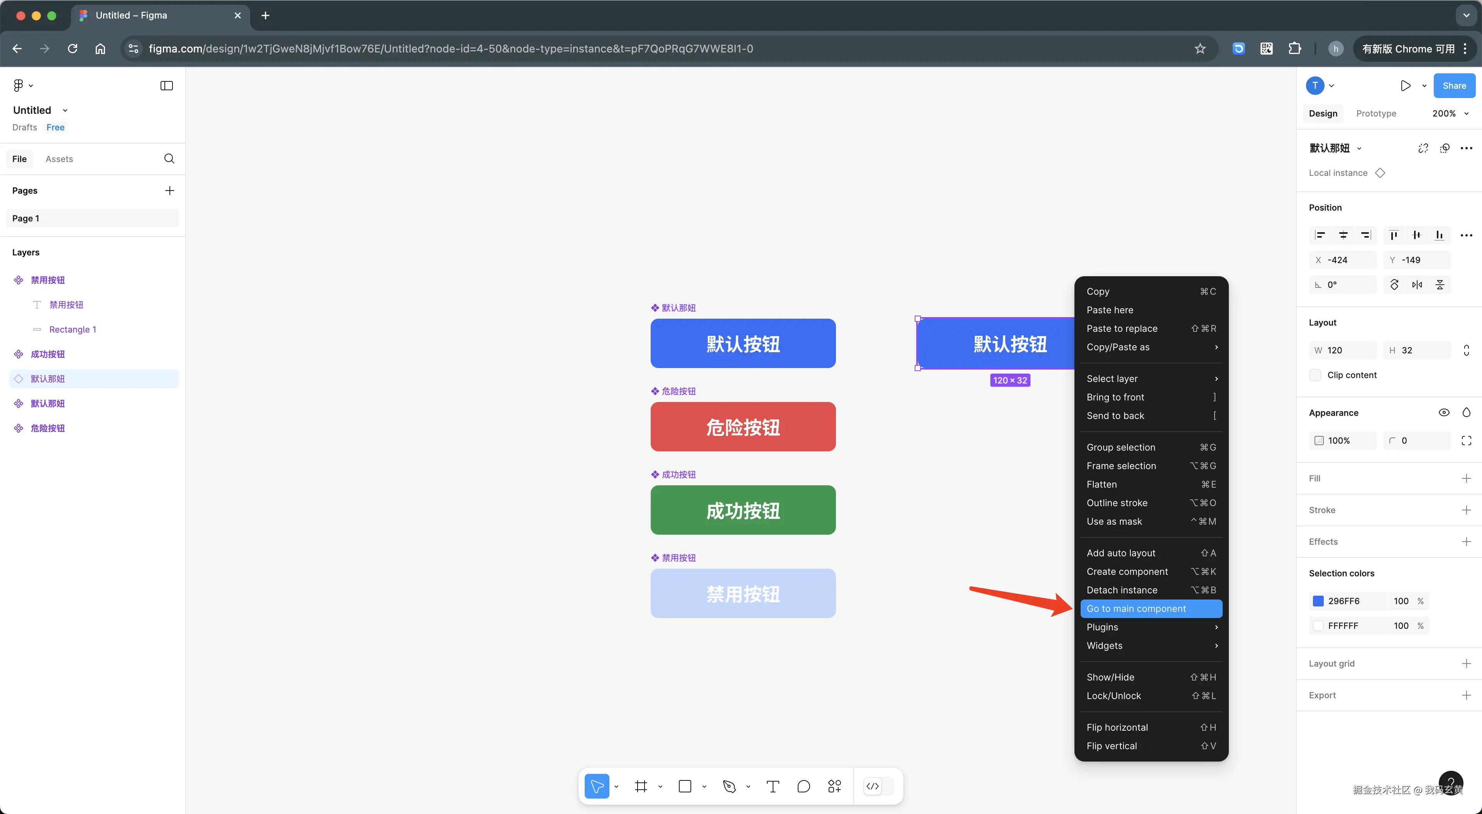Select the Frame tool in bottom toolbar
Image resolution: width=1482 pixels, height=814 pixels.
point(641,786)
